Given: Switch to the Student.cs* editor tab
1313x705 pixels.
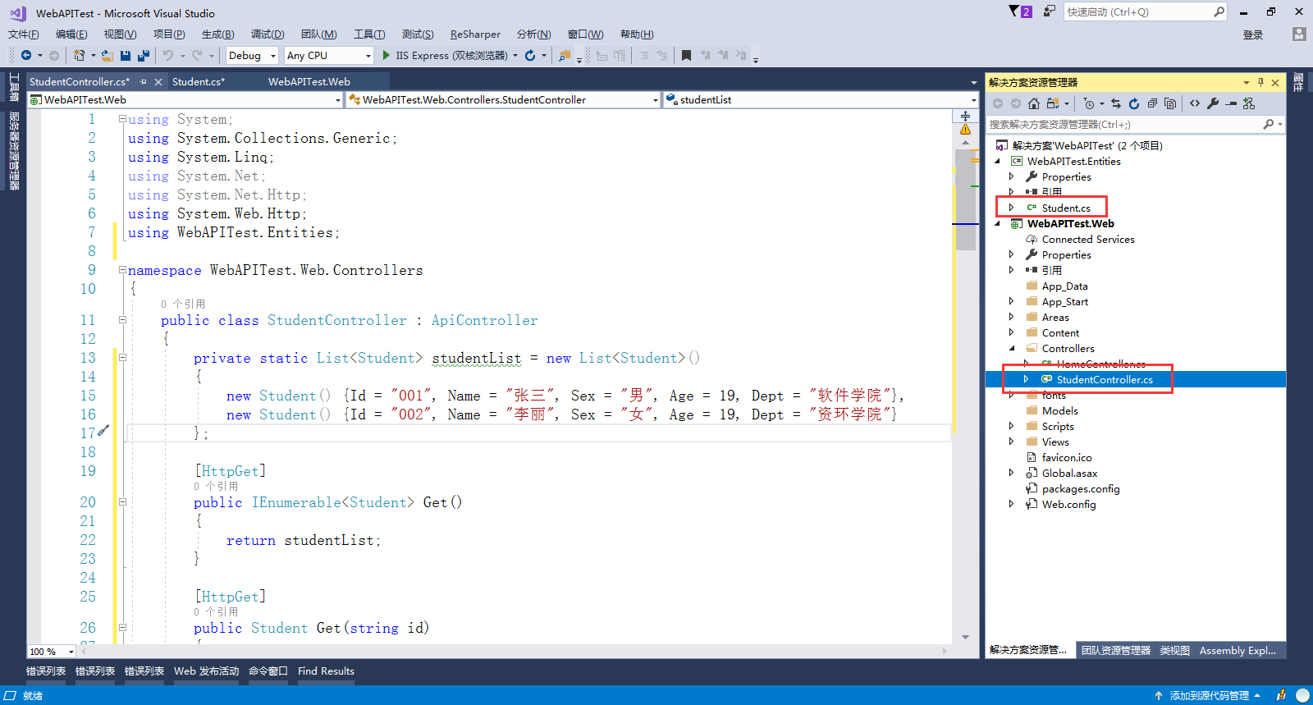Looking at the screenshot, I should (x=199, y=82).
